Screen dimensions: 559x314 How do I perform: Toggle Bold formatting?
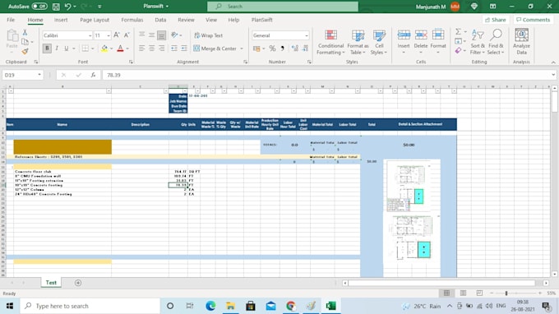click(x=47, y=48)
